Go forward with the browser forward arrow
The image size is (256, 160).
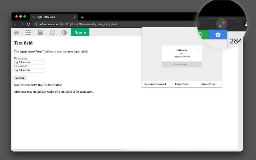tap(22, 24)
